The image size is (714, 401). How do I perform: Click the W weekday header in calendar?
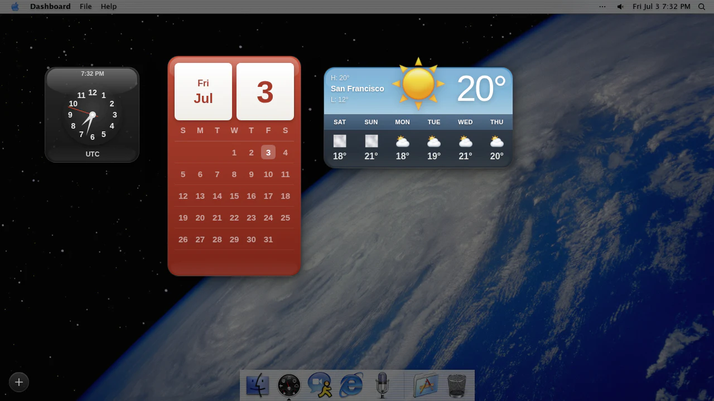234,130
